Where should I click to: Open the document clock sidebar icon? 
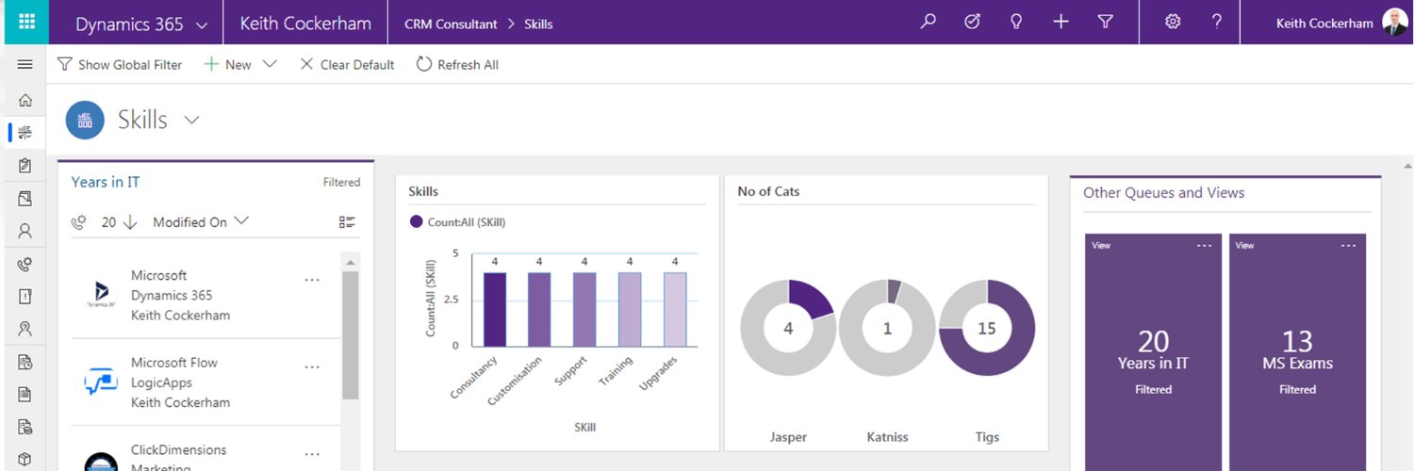click(25, 362)
